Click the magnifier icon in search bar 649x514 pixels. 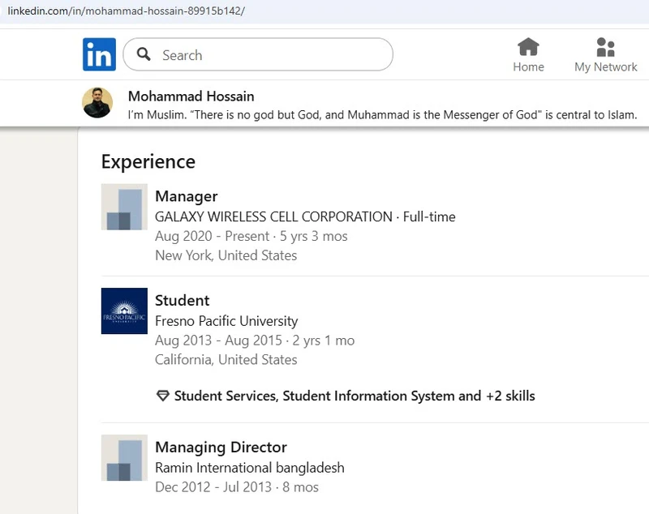[144, 54]
